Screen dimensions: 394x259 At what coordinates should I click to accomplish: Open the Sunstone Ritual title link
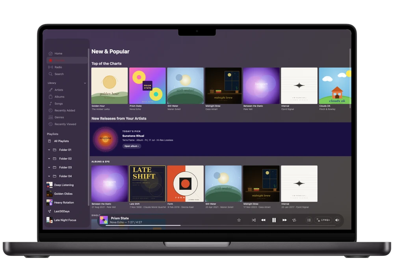tap(133, 136)
